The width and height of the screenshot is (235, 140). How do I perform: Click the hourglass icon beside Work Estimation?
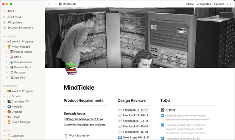click(x=66, y=135)
